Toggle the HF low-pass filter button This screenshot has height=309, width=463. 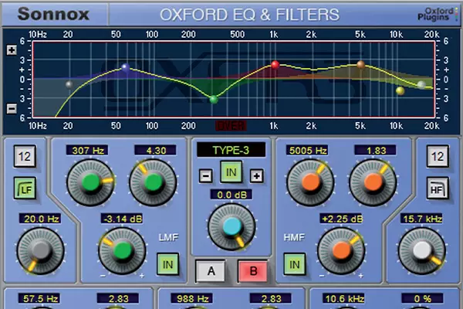click(438, 188)
